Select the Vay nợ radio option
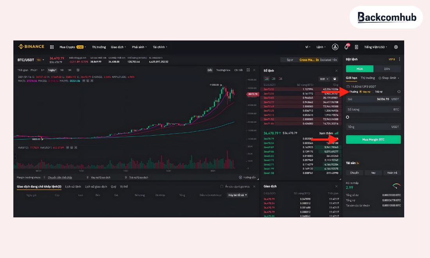This screenshot has height=258, width=430. point(365,92)
